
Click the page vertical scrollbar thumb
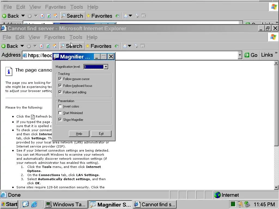tap(276, 106)
